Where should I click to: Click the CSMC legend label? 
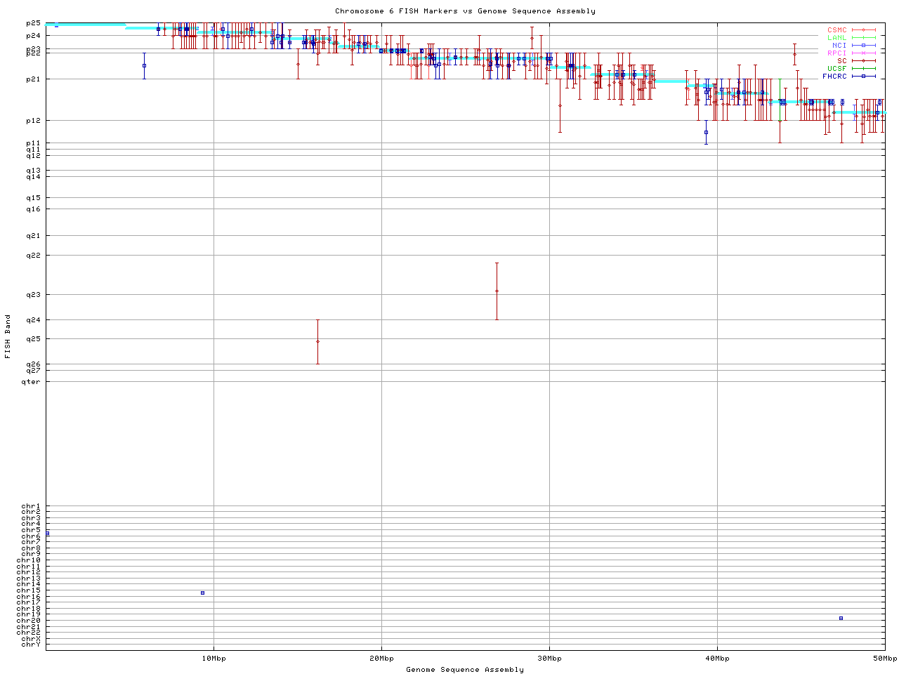[x=836, y=30]
